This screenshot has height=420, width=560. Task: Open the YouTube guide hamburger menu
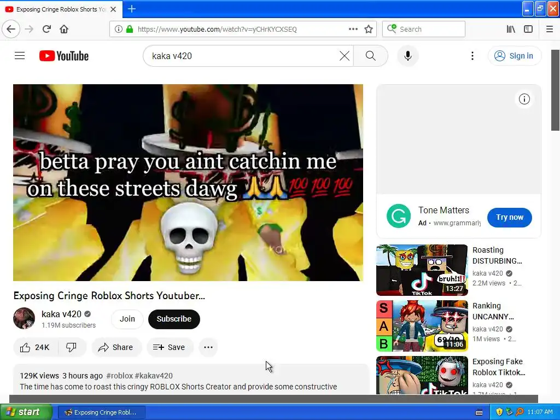(x=20, y=56)
